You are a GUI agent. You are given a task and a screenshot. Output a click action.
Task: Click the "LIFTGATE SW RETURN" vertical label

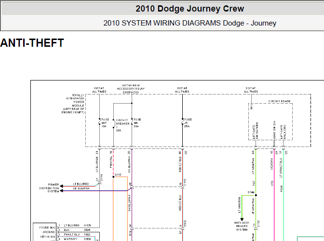coord(256,131)
